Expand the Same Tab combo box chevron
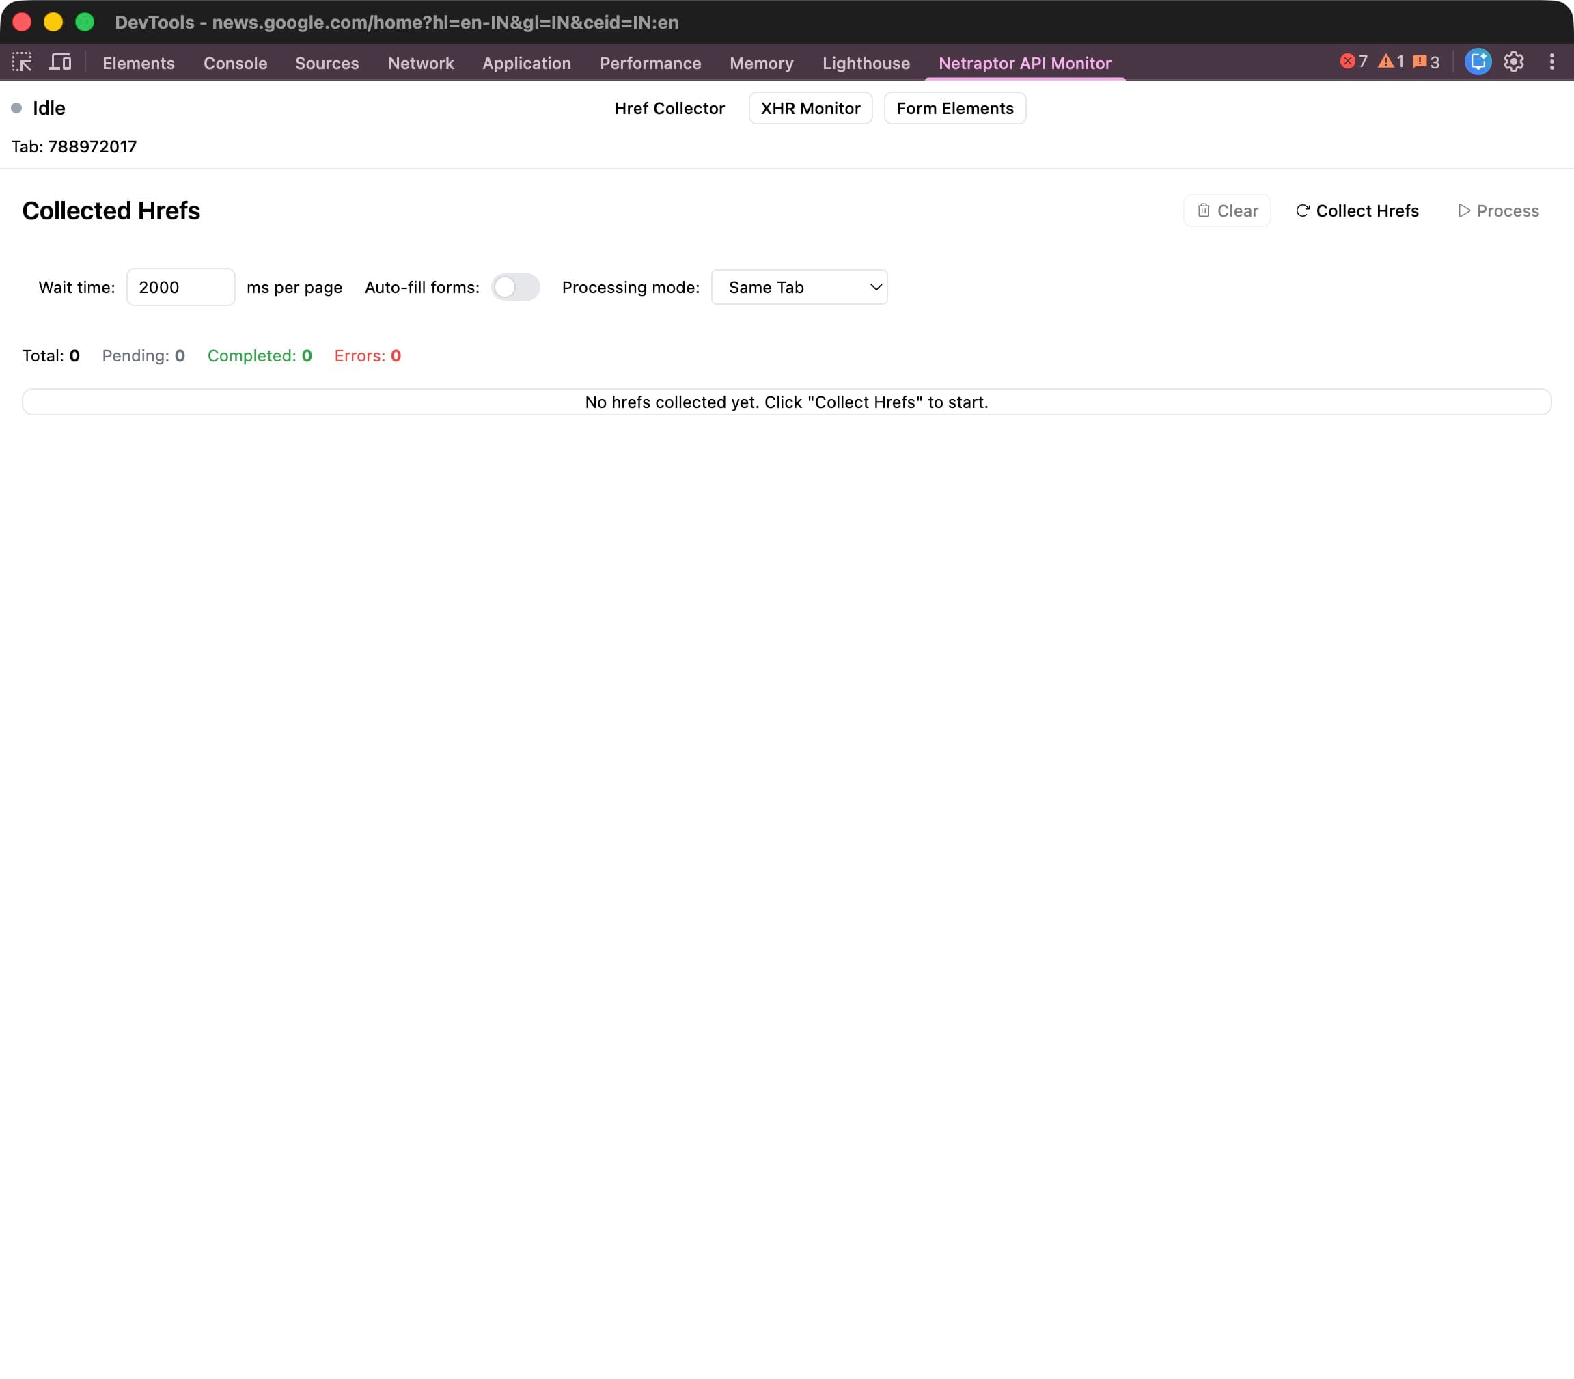The image size is (1574, 1379). tap(874, 287)
